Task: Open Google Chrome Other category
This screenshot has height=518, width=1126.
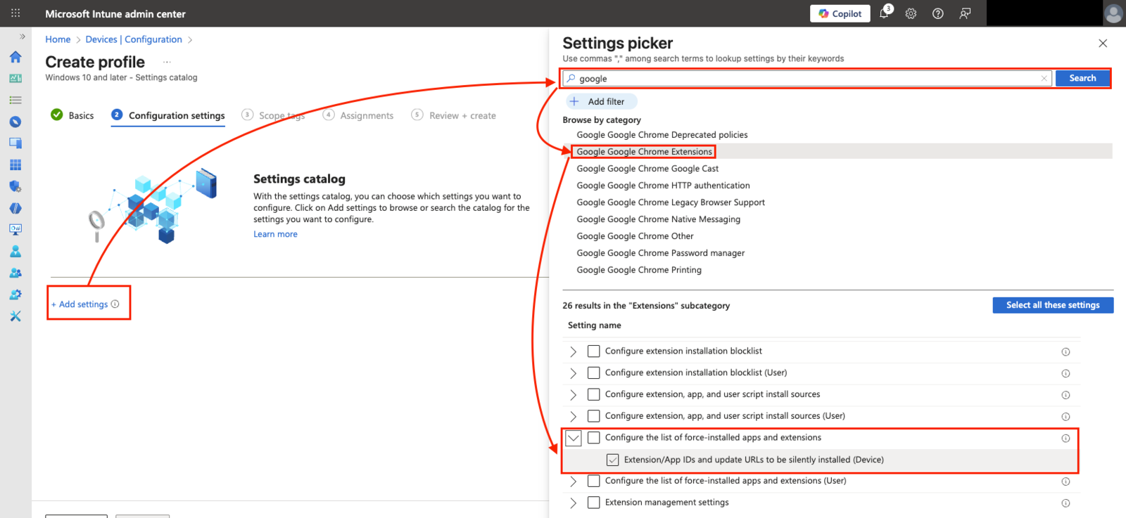Action: click(635, 236)
